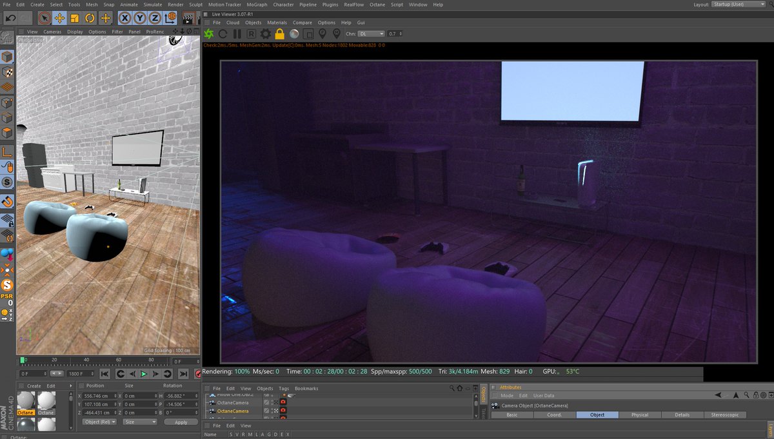774x439 pixels.
Task: Toggle the Z axis lock
Action: [154, 18]
